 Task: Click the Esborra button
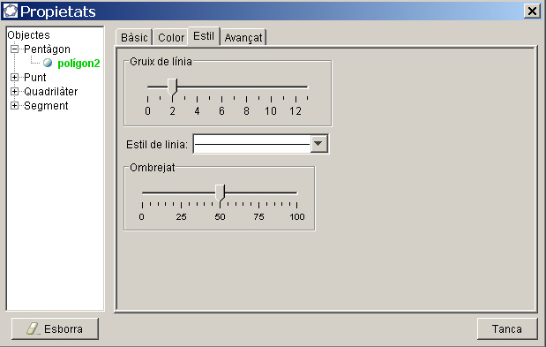[x=55, y=328]
